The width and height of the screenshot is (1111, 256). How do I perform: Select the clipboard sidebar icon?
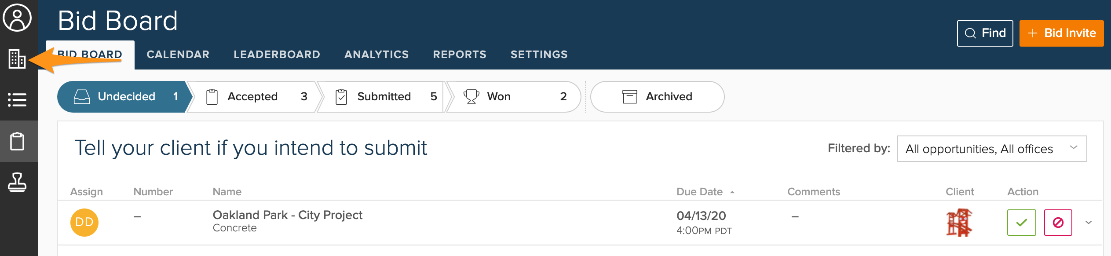pyautogui.click(x=17, y=141)
